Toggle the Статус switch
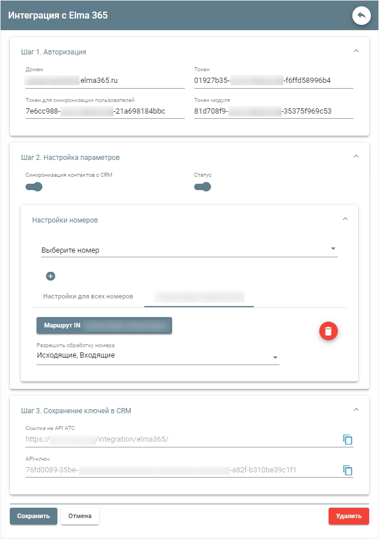Screen dimensions: 379x539 click(202, 187)
